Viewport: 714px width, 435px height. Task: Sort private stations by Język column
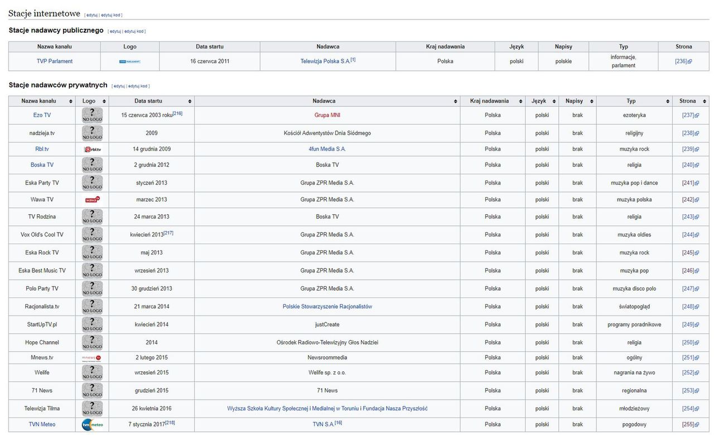pyautogui.click(x=542, y=101)
